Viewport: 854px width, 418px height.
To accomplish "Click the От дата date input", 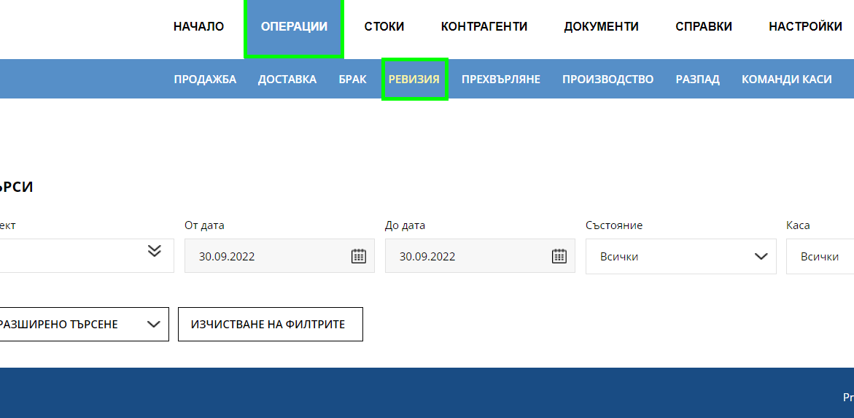I will pyautogui.click(x=279, y=255).
